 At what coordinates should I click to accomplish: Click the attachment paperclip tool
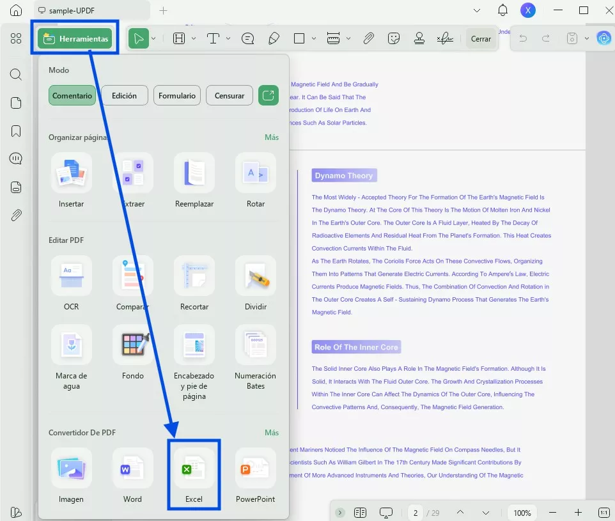(368, 38)
